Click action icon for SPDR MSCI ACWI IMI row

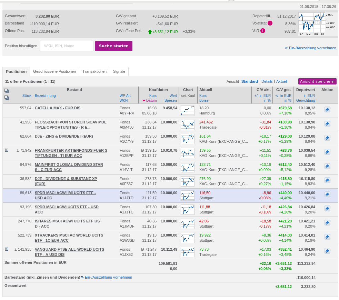[x=327, y=194]
